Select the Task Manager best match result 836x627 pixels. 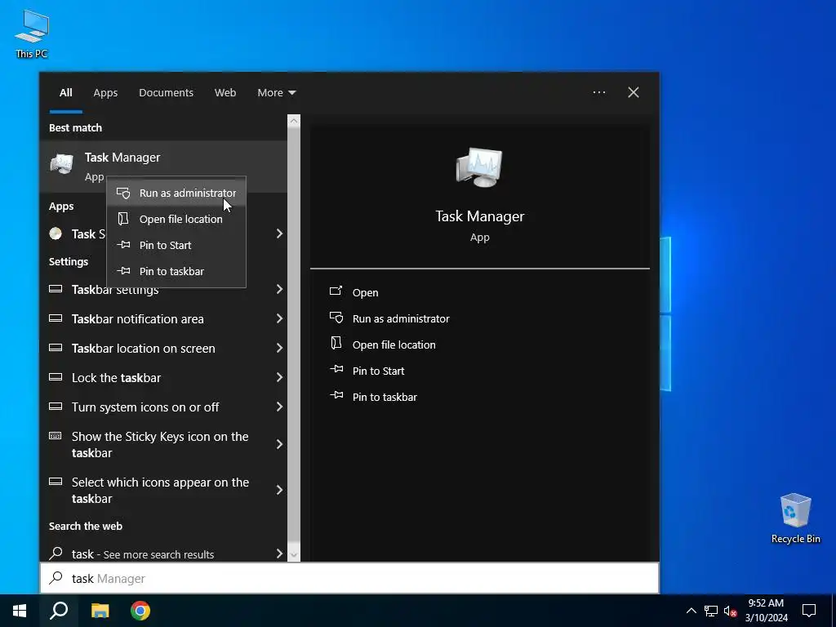click(163, 167)
